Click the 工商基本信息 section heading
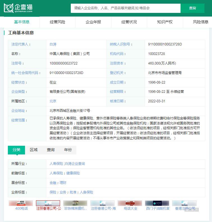The image size is (212, 222). click(21, 33)
